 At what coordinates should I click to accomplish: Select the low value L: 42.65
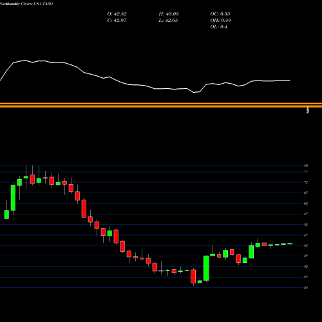pyautogui.click(x=168, y=21)
